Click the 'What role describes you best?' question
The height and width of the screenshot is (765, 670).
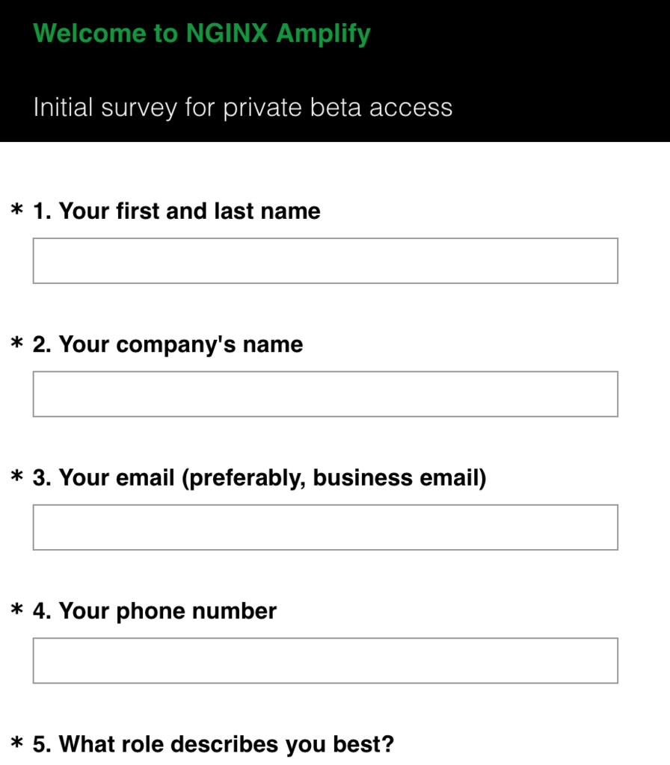coord(213,744)
